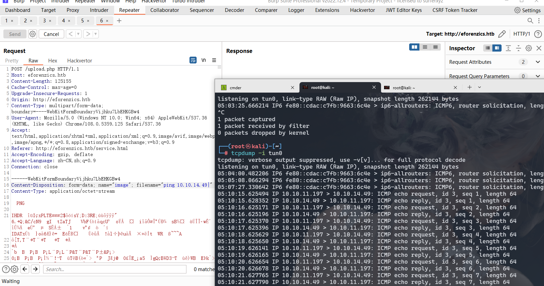
Task: Open Request editor hamburger menu
Action: pyautogui.click(x=214, y=60)
